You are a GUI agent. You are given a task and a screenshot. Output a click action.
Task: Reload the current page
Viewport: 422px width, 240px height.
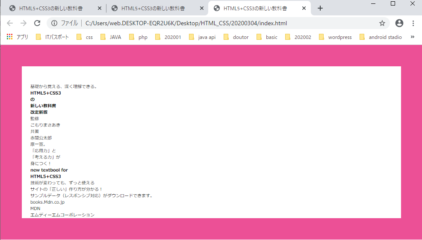[x=37, y=23]
